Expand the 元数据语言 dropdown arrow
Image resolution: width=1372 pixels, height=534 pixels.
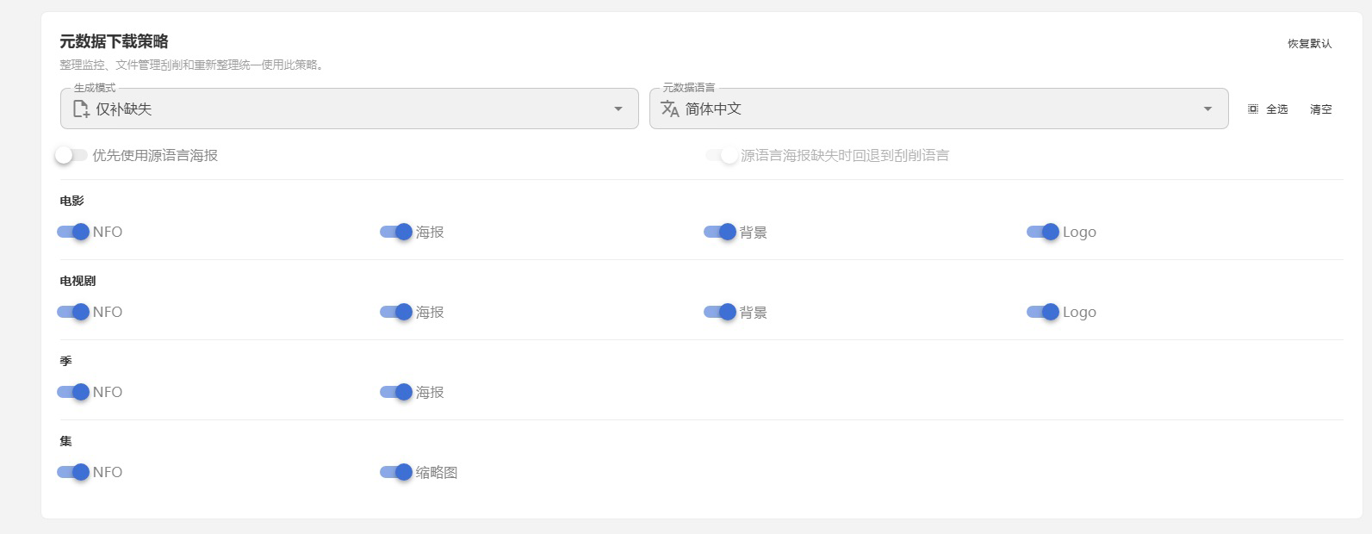(1207, 109)
